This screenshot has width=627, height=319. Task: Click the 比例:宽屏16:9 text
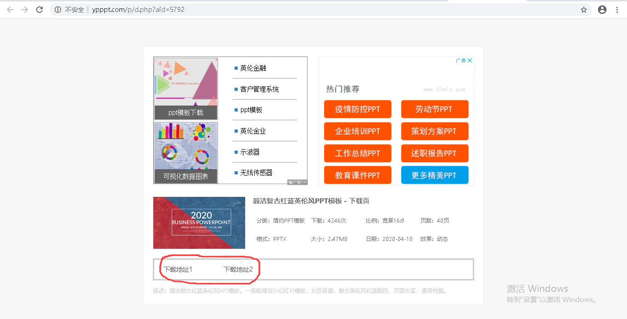pos(385,221)
